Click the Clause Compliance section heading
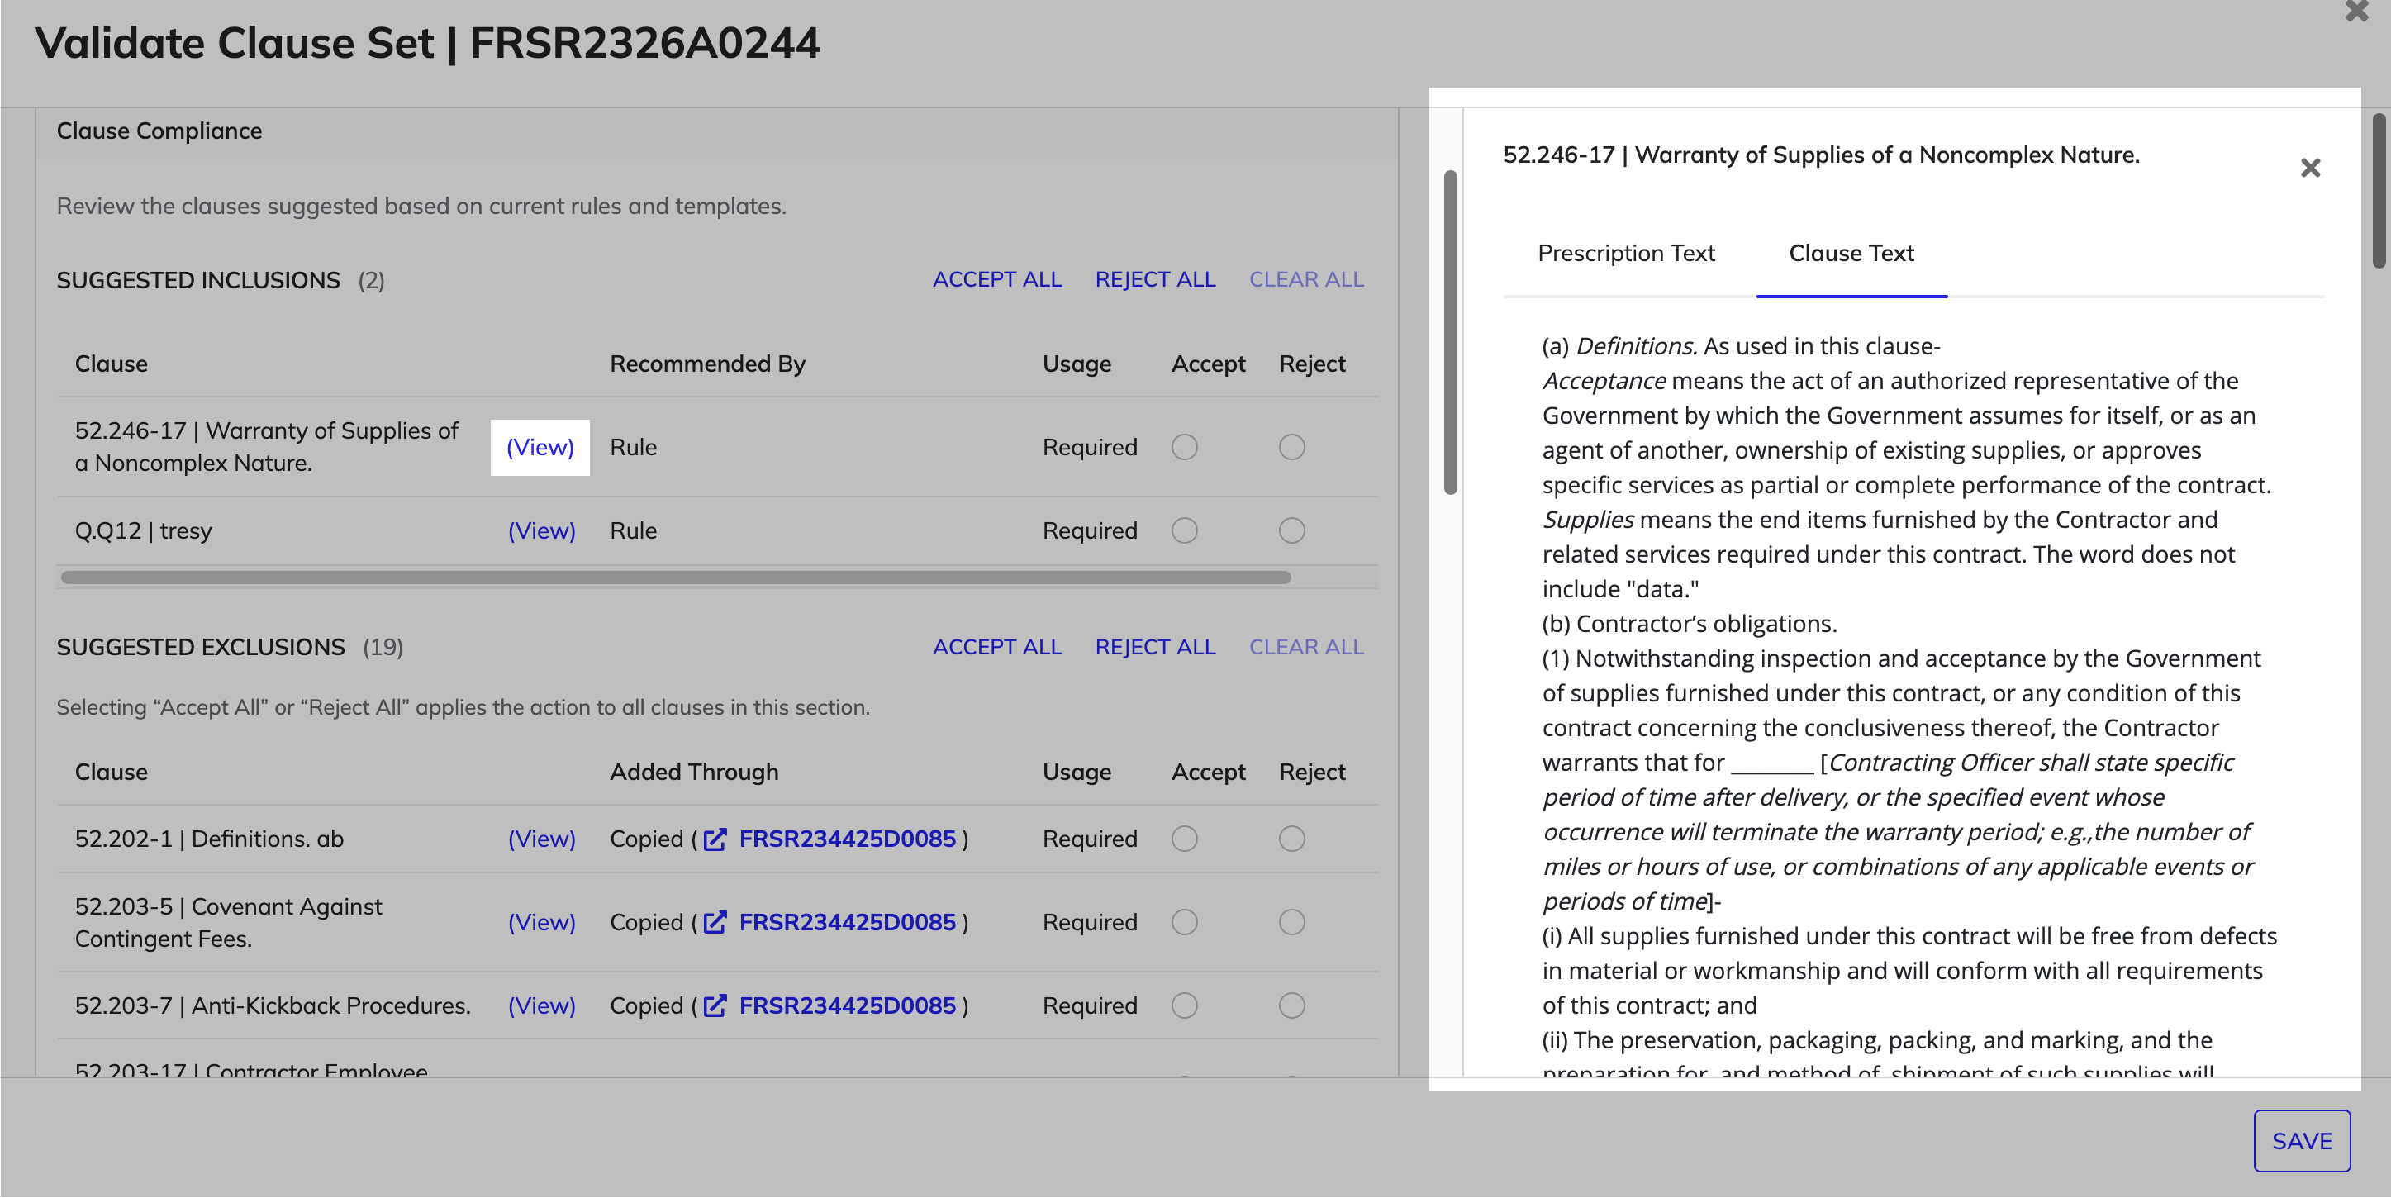This screenshot has width=2391, height=1198. click(159, 131)
